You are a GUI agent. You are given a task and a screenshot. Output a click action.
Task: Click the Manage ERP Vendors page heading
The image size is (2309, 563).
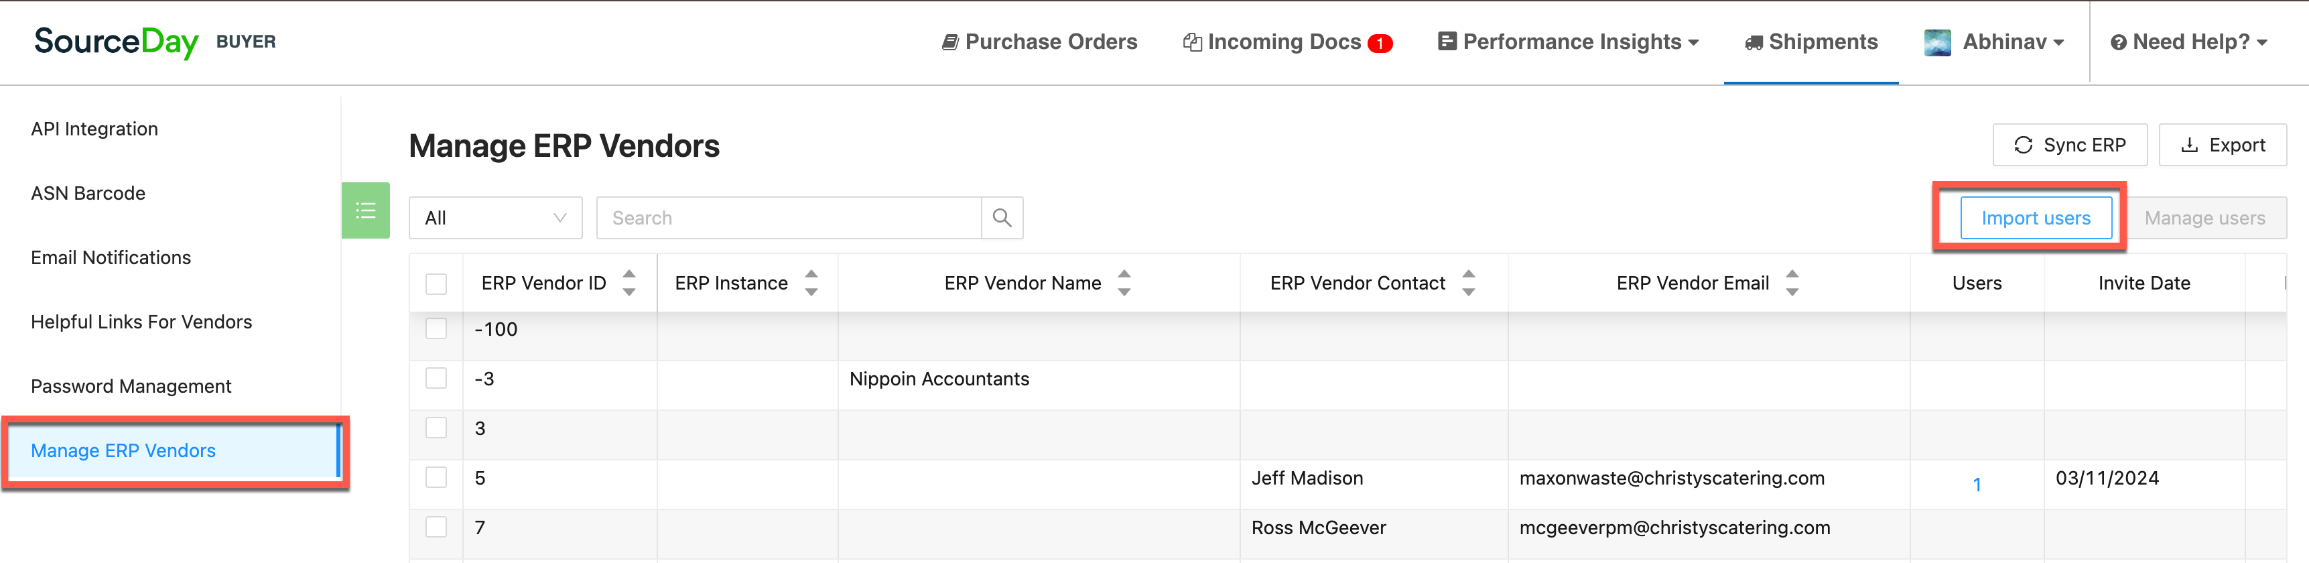pos(564,146)
